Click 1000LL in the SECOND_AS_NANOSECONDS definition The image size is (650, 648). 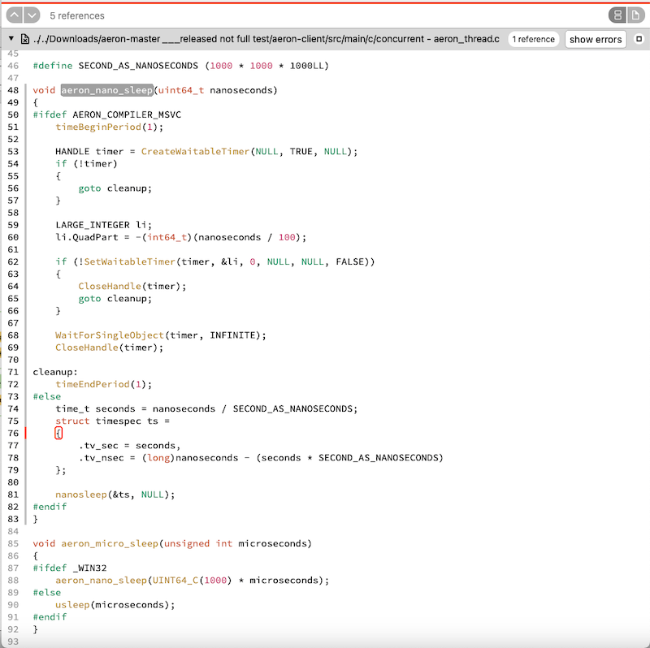point(306,66)
